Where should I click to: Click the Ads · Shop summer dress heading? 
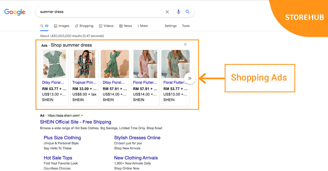[67, 45]
